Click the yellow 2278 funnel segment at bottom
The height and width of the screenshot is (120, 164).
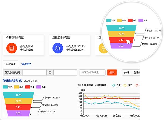[x=18, y=101]
